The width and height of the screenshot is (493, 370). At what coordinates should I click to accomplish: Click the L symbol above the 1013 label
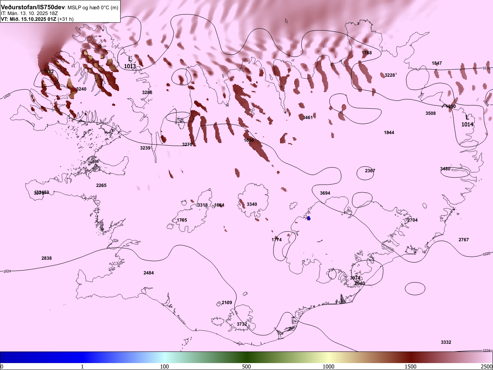130,59
